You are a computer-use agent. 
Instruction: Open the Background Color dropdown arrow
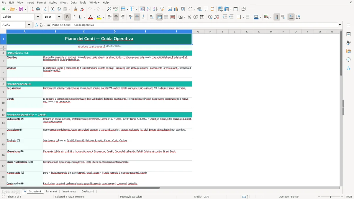(103, 17)
